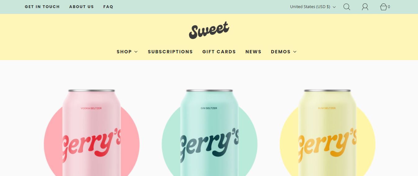Expand the Shop menu dropdown
The height and width of the screenshot is (176, 418).
point(127,52)
